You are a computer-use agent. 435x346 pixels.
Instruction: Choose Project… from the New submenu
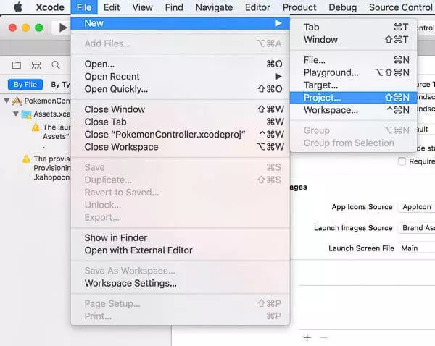[322, 98]
